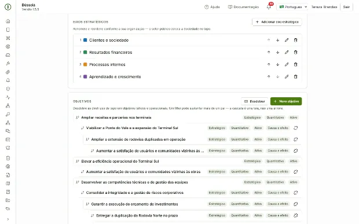
Task: Click the user name in the header
Action: click(x=324, y=7)
